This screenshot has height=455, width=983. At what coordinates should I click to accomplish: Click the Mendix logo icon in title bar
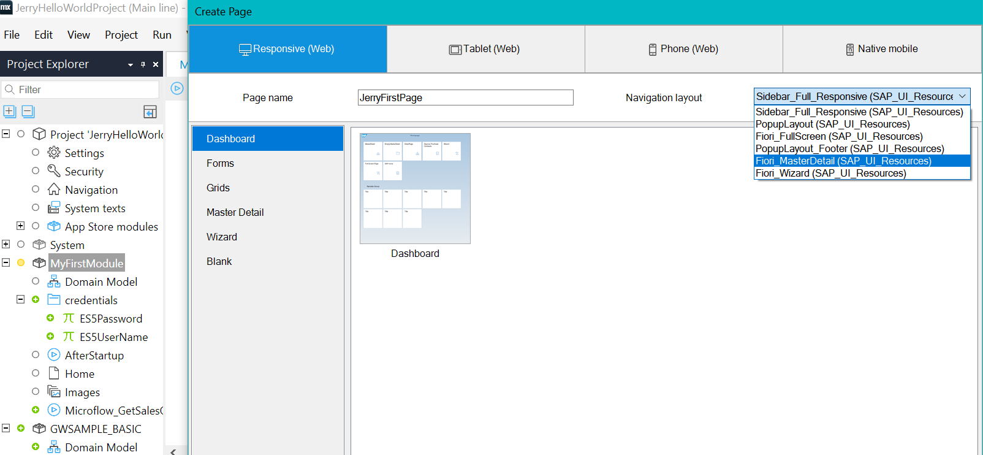[x=6, y=7]
